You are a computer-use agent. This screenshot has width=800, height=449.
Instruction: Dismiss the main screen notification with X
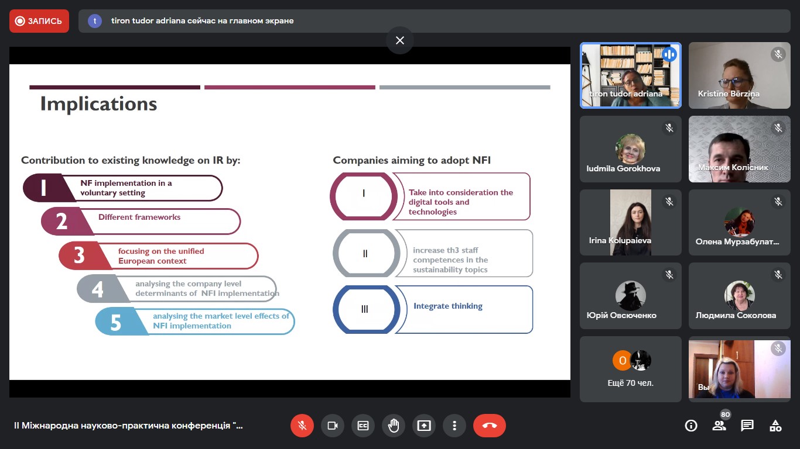(x=400, y=40)
